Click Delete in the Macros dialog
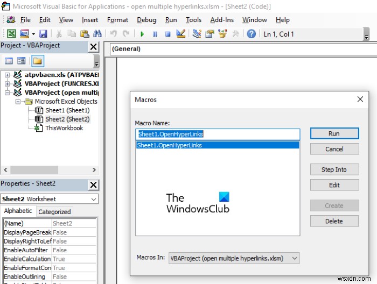Screen dimensions: 377x284 [x=334, y=221]
